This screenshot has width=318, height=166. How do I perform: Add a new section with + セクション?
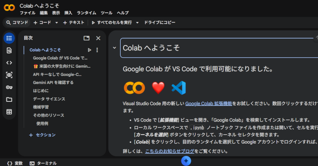[42, 135]
